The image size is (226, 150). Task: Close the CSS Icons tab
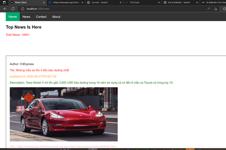coord(159,2)
